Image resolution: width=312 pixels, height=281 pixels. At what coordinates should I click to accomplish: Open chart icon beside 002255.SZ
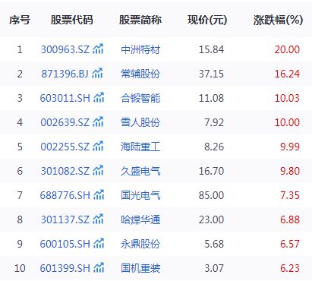click(98, 147)
